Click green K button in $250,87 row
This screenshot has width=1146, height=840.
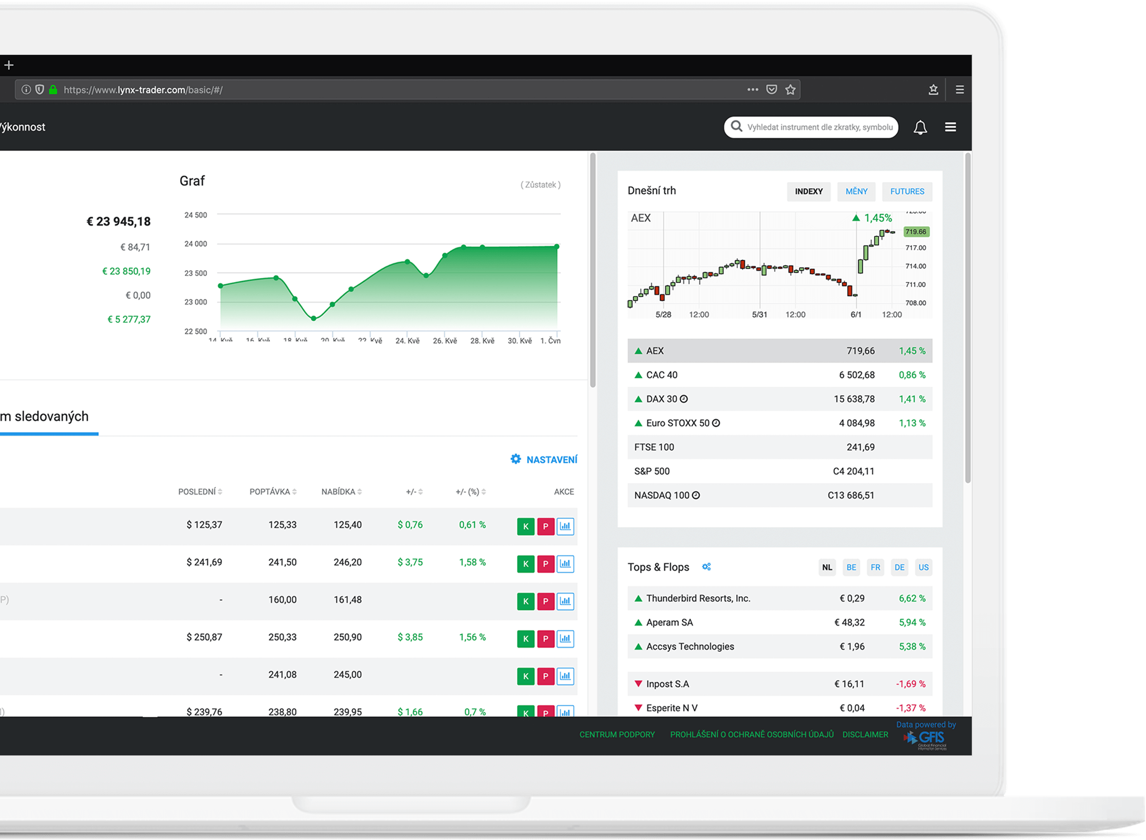[x=525, y=639]
